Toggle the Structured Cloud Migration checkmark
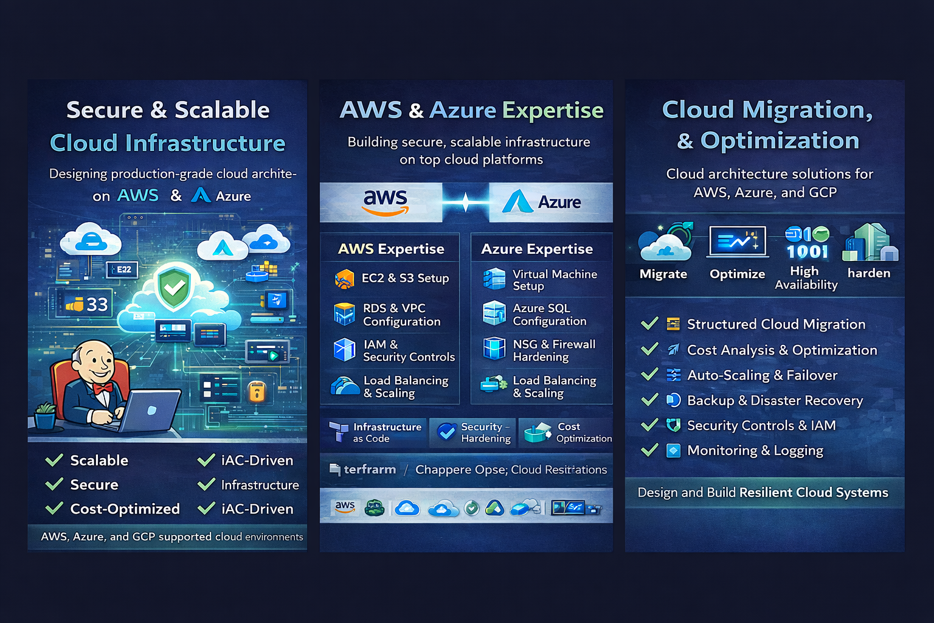The height and width of the screenshot is (623, 934). click(x=649, y=324)
